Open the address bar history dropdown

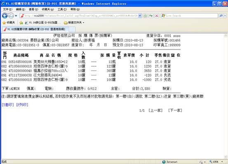click(x=140, y=16)
